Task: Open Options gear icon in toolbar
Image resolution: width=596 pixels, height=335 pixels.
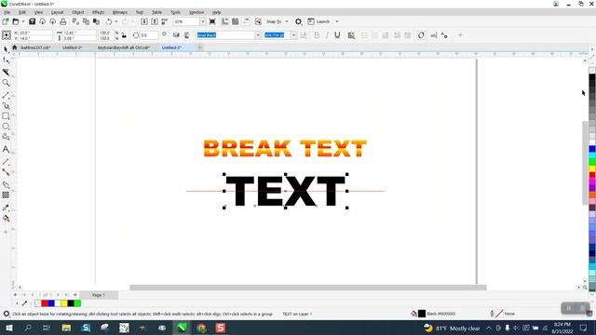Action: coord(298,21)
